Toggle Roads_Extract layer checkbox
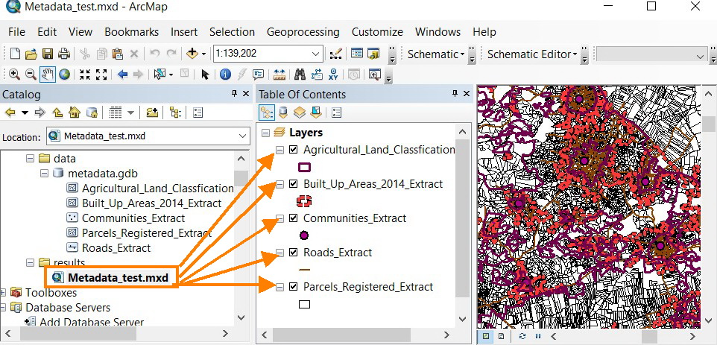Image resolution: width=717 pixels, height=345 pixels. click(293, 253)
